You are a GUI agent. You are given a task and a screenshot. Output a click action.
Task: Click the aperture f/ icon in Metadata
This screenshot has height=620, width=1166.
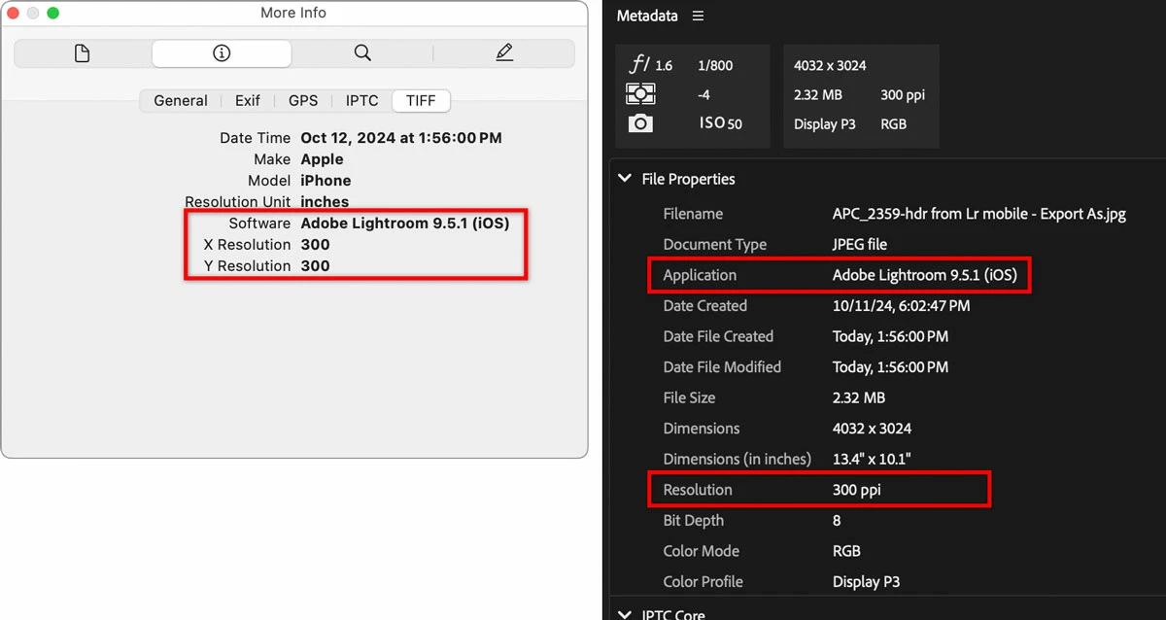(639, 65)
